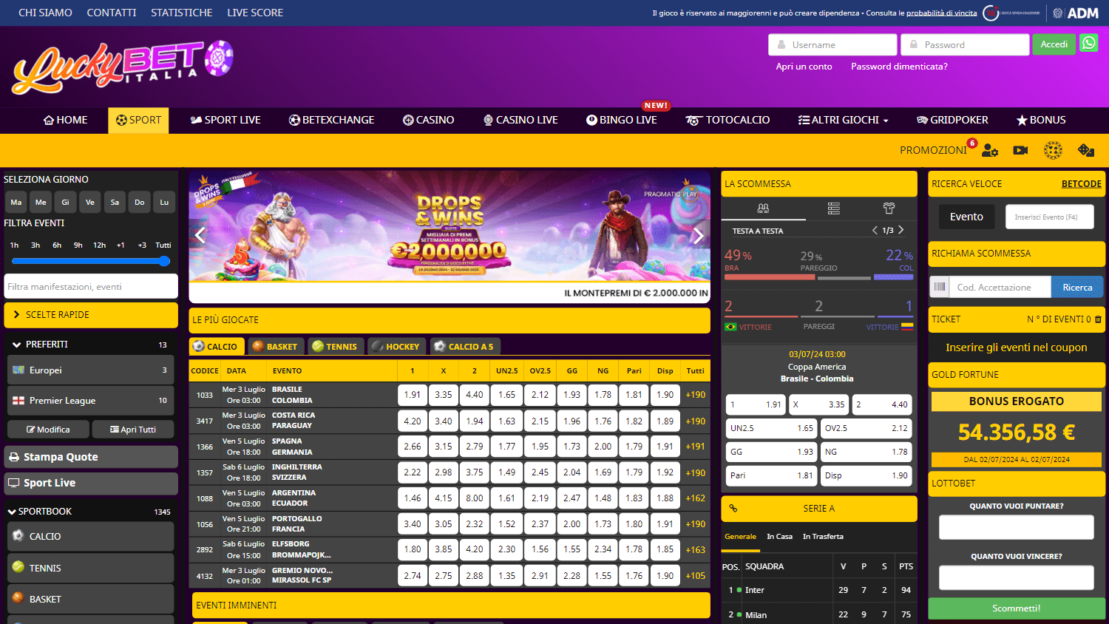Click the dice icon in yellow bar
This screenshot has width=1109, height=624.
point(1086,150)
